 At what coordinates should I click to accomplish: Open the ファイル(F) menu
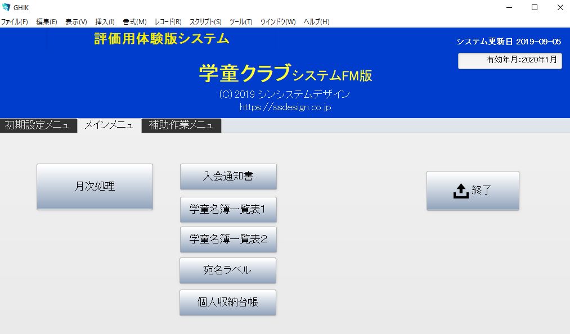point(15,22)
